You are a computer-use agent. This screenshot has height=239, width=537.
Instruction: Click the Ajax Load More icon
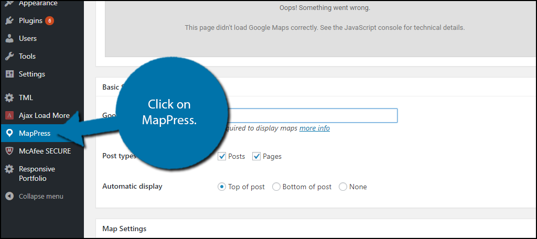(9, 115)
